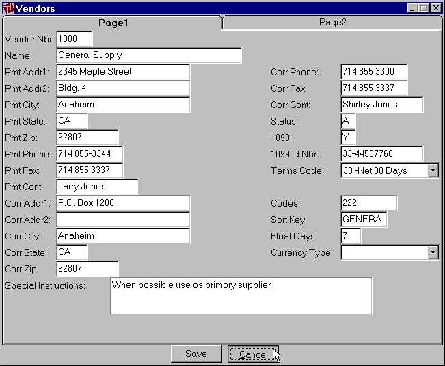This screenshot has height=366, width=445.
Task: Click the Vendor Nbr field with 1000
Action: click(75, 38)
